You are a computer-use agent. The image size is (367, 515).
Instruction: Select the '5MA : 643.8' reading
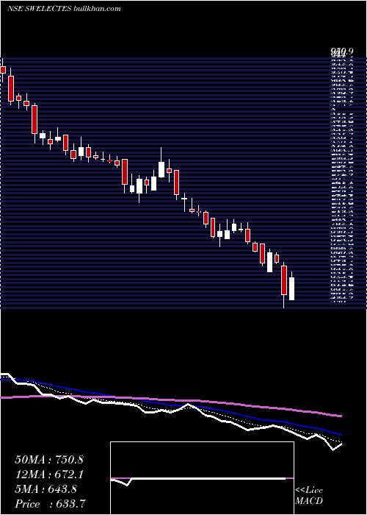click(46, 489)
